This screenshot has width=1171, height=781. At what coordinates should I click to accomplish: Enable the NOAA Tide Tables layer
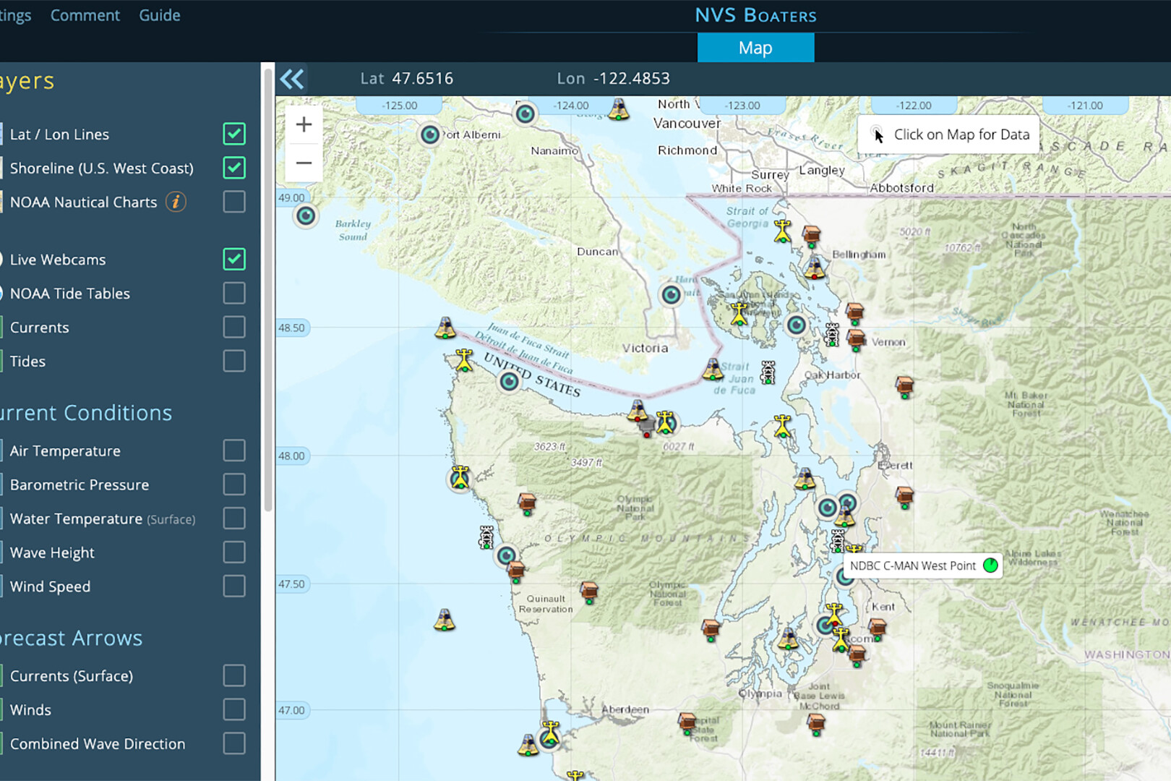(234, 293)
